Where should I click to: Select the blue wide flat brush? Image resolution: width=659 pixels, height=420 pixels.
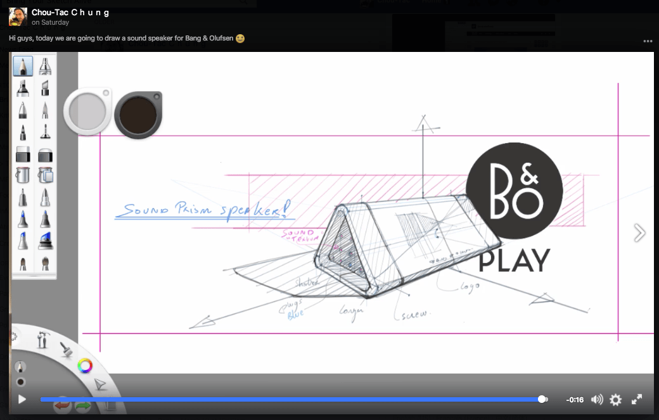(46, 241)
